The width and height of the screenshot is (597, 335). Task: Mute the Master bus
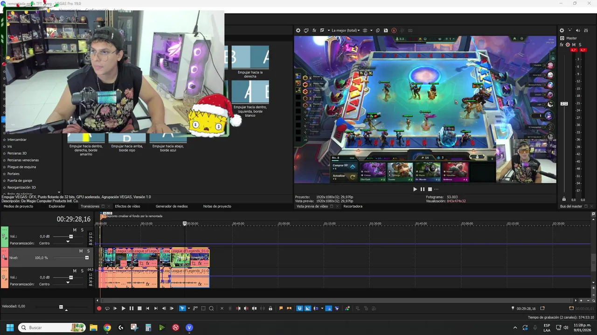(574, 45)
